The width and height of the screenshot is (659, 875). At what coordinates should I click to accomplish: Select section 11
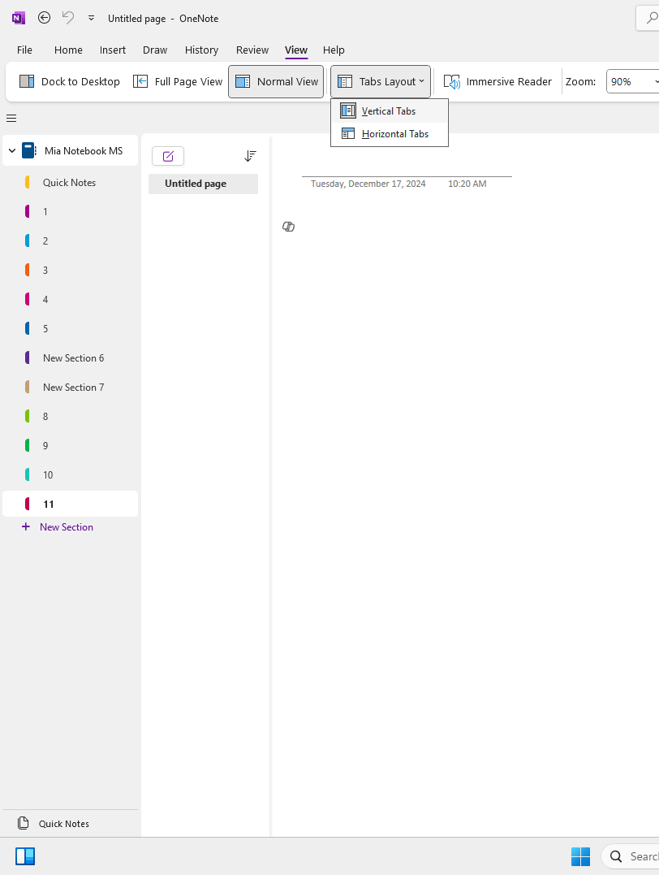pyautogui.click(x=71, y=504)
